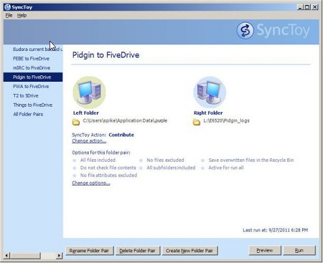Click Do not check file contents text

[108, 168]
